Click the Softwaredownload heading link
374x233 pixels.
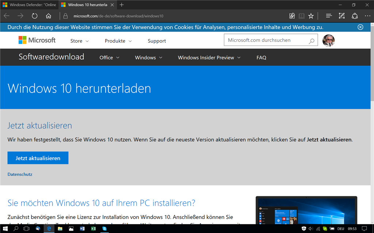point(51,57)
